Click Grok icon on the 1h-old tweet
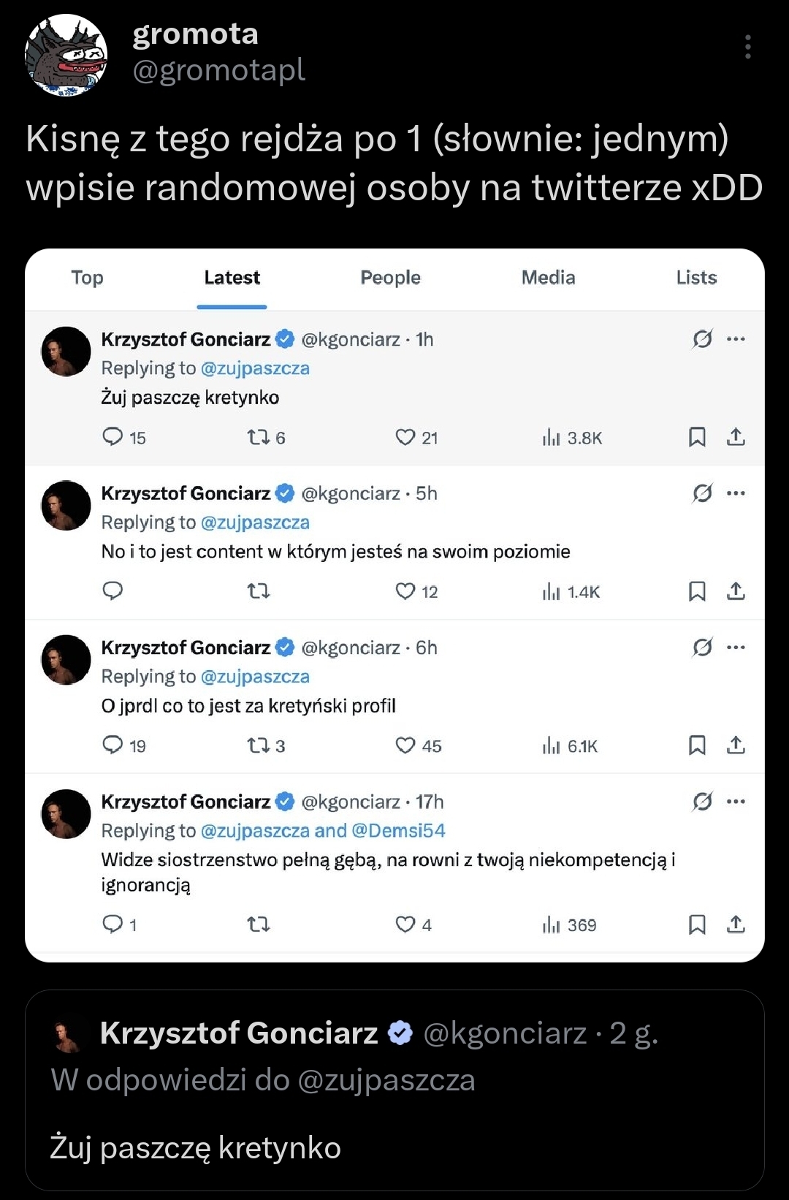 702,339
